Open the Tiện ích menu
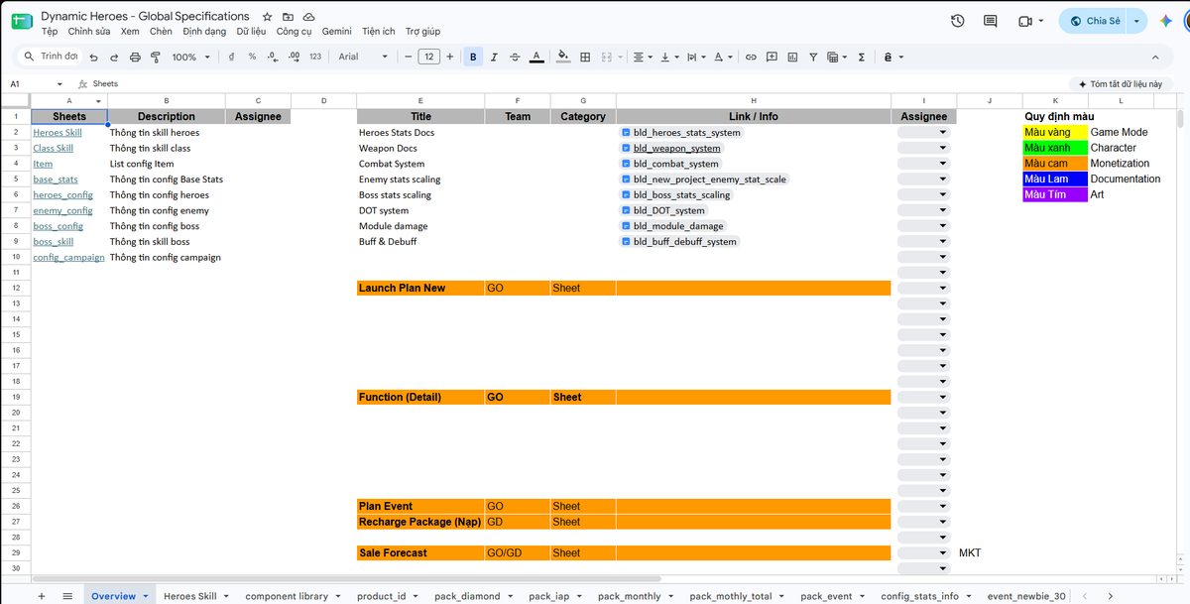Viewport: 1190px width, 604px height. (379, 32)
